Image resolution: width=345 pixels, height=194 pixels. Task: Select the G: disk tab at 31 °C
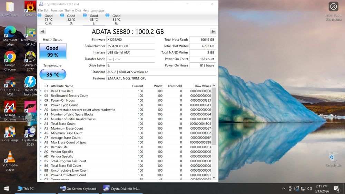[x=116, y=19]
